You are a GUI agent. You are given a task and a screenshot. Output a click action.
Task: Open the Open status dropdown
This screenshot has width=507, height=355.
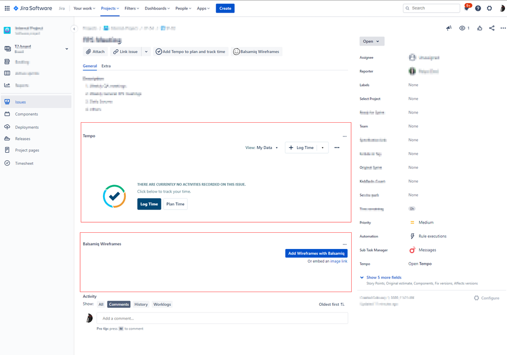[372, 42]
